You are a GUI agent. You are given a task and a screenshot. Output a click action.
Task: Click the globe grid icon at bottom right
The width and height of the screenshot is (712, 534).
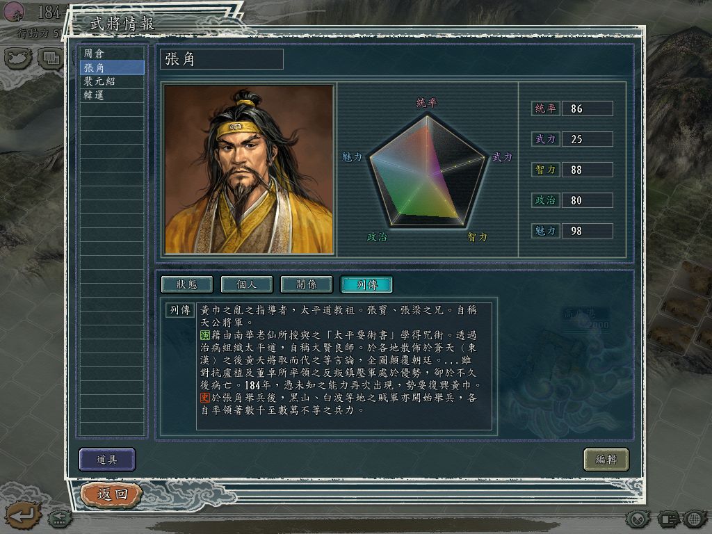click(695, 518)
